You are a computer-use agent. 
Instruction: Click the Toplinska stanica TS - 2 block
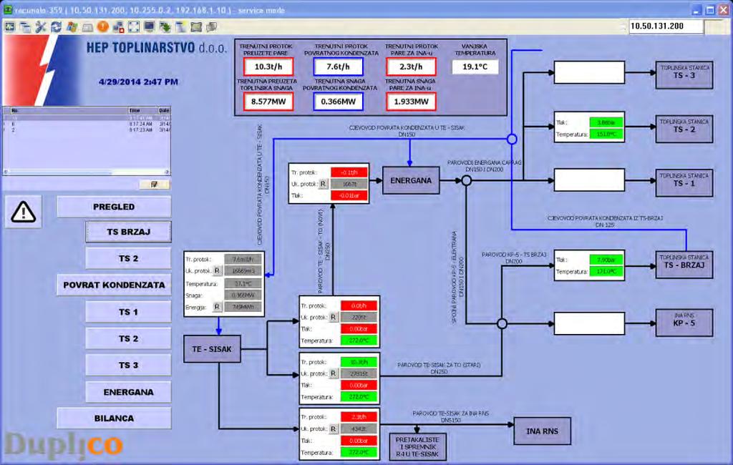pyautogui.click(x=684, y=129)
